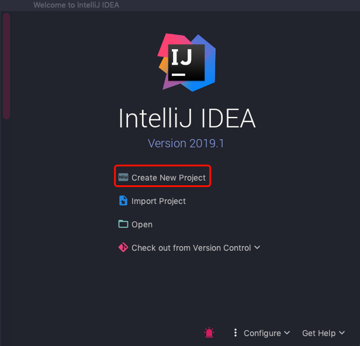Select Check out from Version Control text
The height and width of the screenshot is (346, 360).
click(191, 248)
